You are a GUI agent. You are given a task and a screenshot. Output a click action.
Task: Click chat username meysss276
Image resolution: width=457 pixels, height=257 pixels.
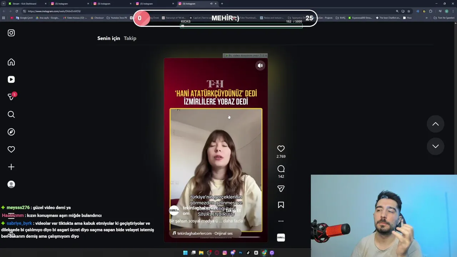[x=18, y=207]
